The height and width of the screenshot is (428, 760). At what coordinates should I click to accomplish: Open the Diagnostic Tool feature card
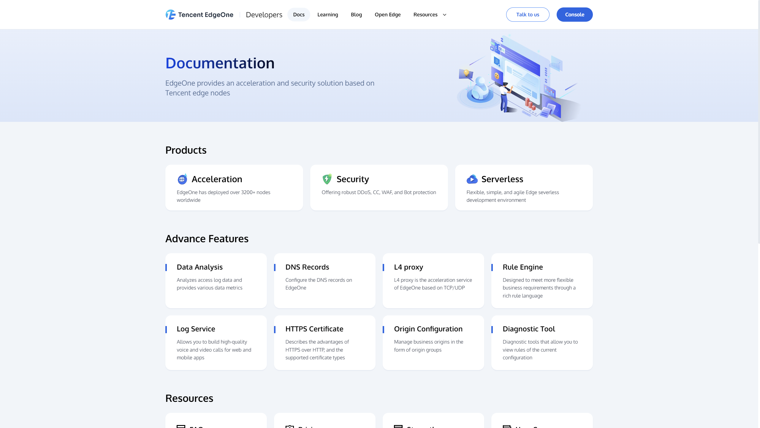coord(542,343)
